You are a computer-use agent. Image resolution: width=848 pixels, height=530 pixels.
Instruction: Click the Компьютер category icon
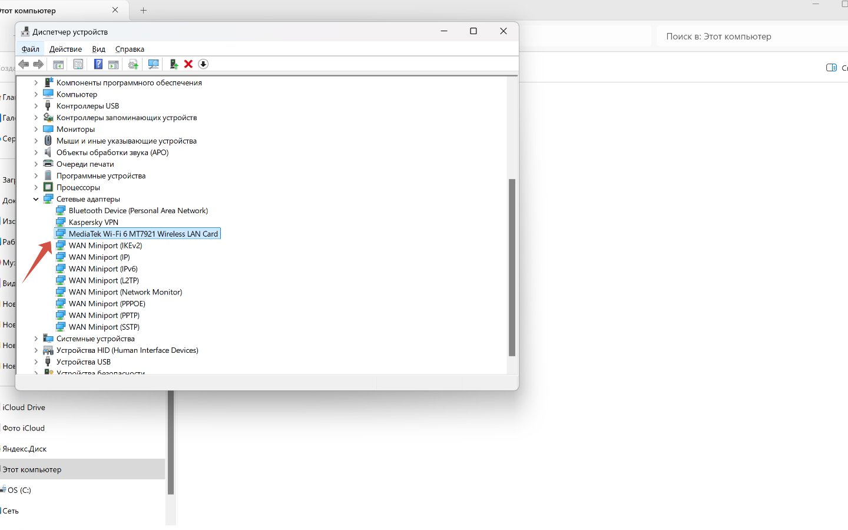click(x=48, y=94)
